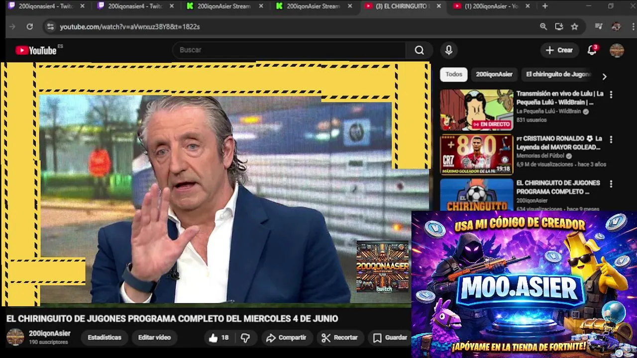The width and height of the screenshot is (637, 358).
Task: Click the '190 suscriptores' text
Action: pos(48,343)
